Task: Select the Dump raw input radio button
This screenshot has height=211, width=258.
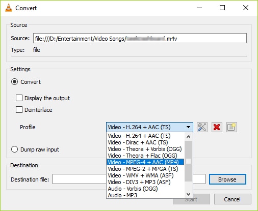Action: [14, 149]
